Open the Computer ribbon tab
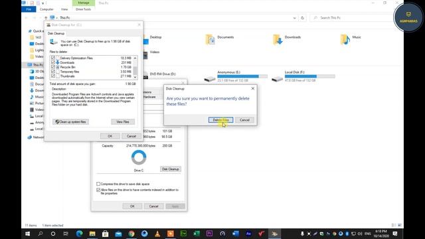The image size is (425, 239). [46, 9]
